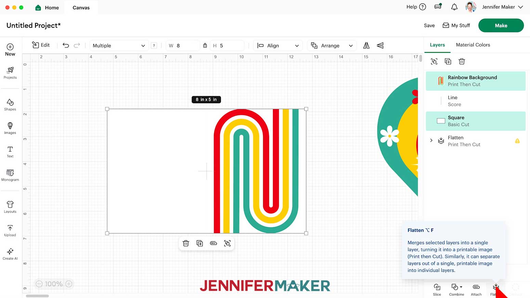This screenshot has width=530, height=298.
Task: Flip the selection horizontally
Action: pos(366,45)
